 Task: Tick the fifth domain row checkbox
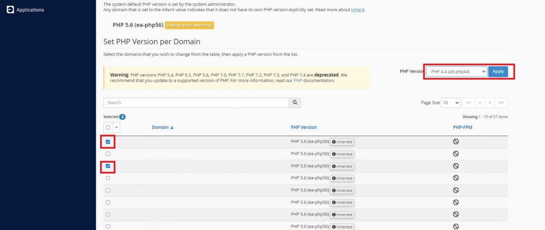pos(108,190)
